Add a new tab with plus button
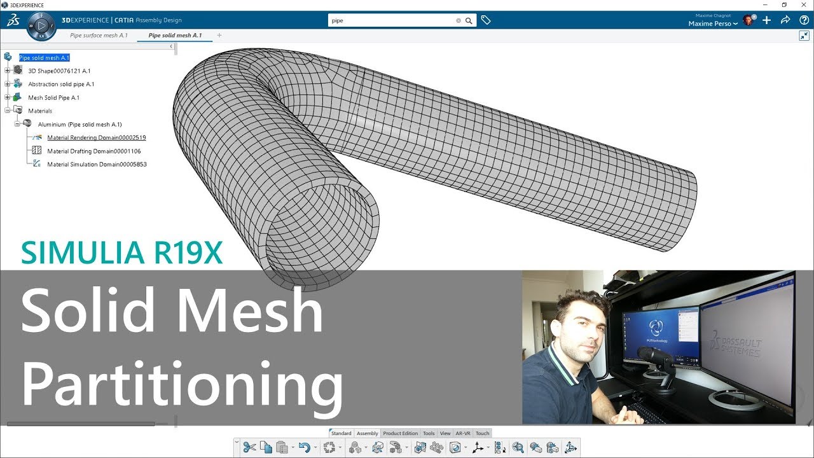 (219, 36)
